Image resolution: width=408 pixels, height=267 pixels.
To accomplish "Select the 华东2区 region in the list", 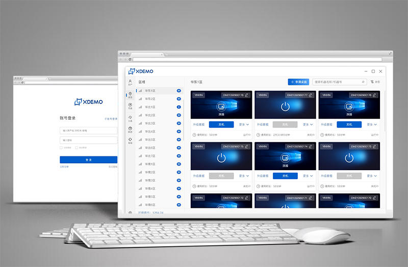I will tap(159, 99).
